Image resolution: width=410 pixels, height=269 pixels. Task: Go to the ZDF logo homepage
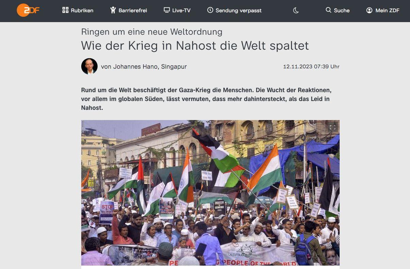(x=28, y=10)
